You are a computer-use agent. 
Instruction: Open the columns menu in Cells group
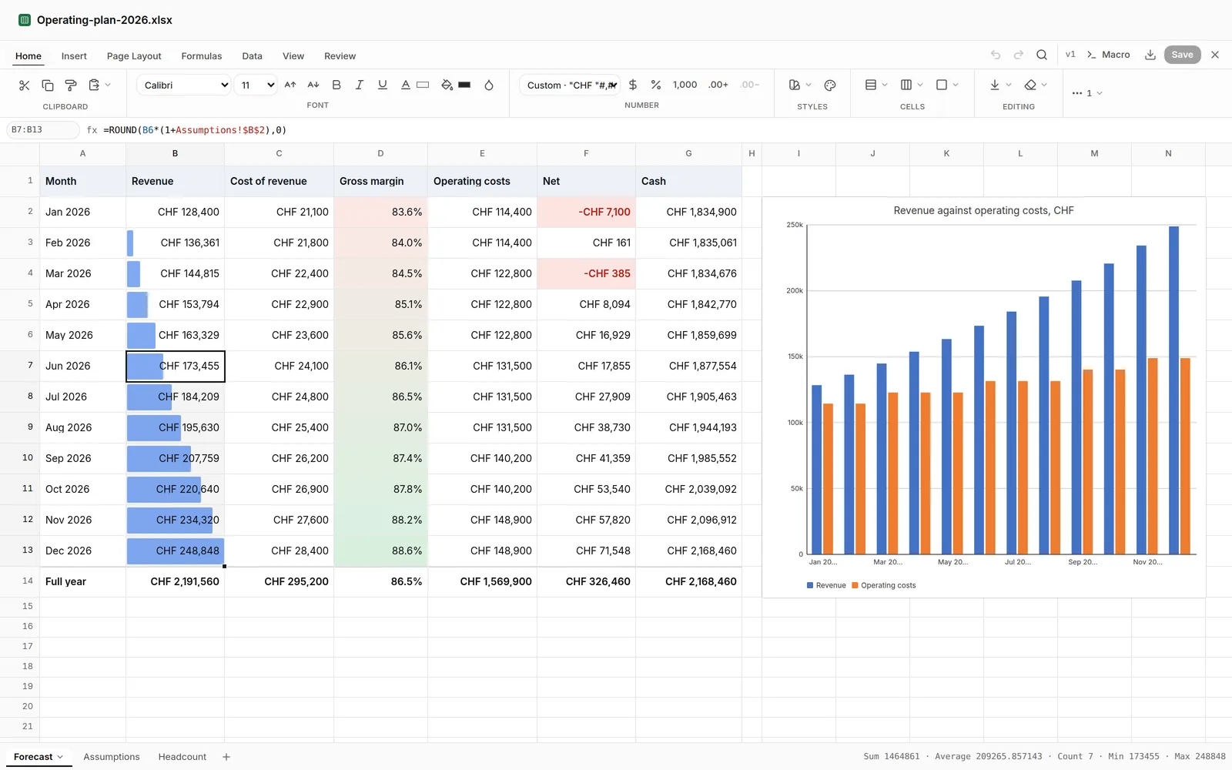point(906,85)
